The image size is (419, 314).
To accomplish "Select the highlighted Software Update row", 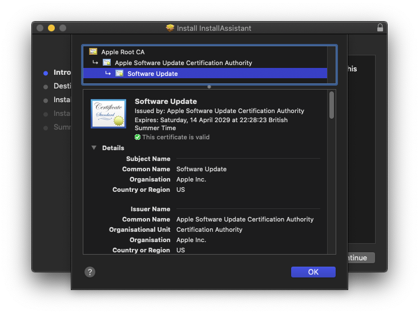I will [x=205, y=74].
